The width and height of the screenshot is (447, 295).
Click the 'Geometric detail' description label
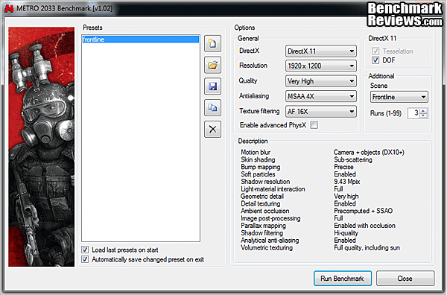pos(262,196)
